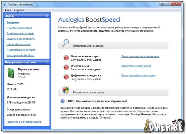Open Оптимизация системы in the sidebar
Viewport: 186px width, 134px height.
click(20, 33)
